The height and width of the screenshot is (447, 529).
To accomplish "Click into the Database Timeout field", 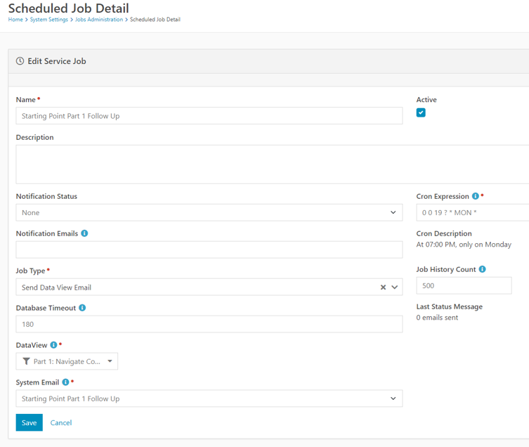I will tap(209, 324).
